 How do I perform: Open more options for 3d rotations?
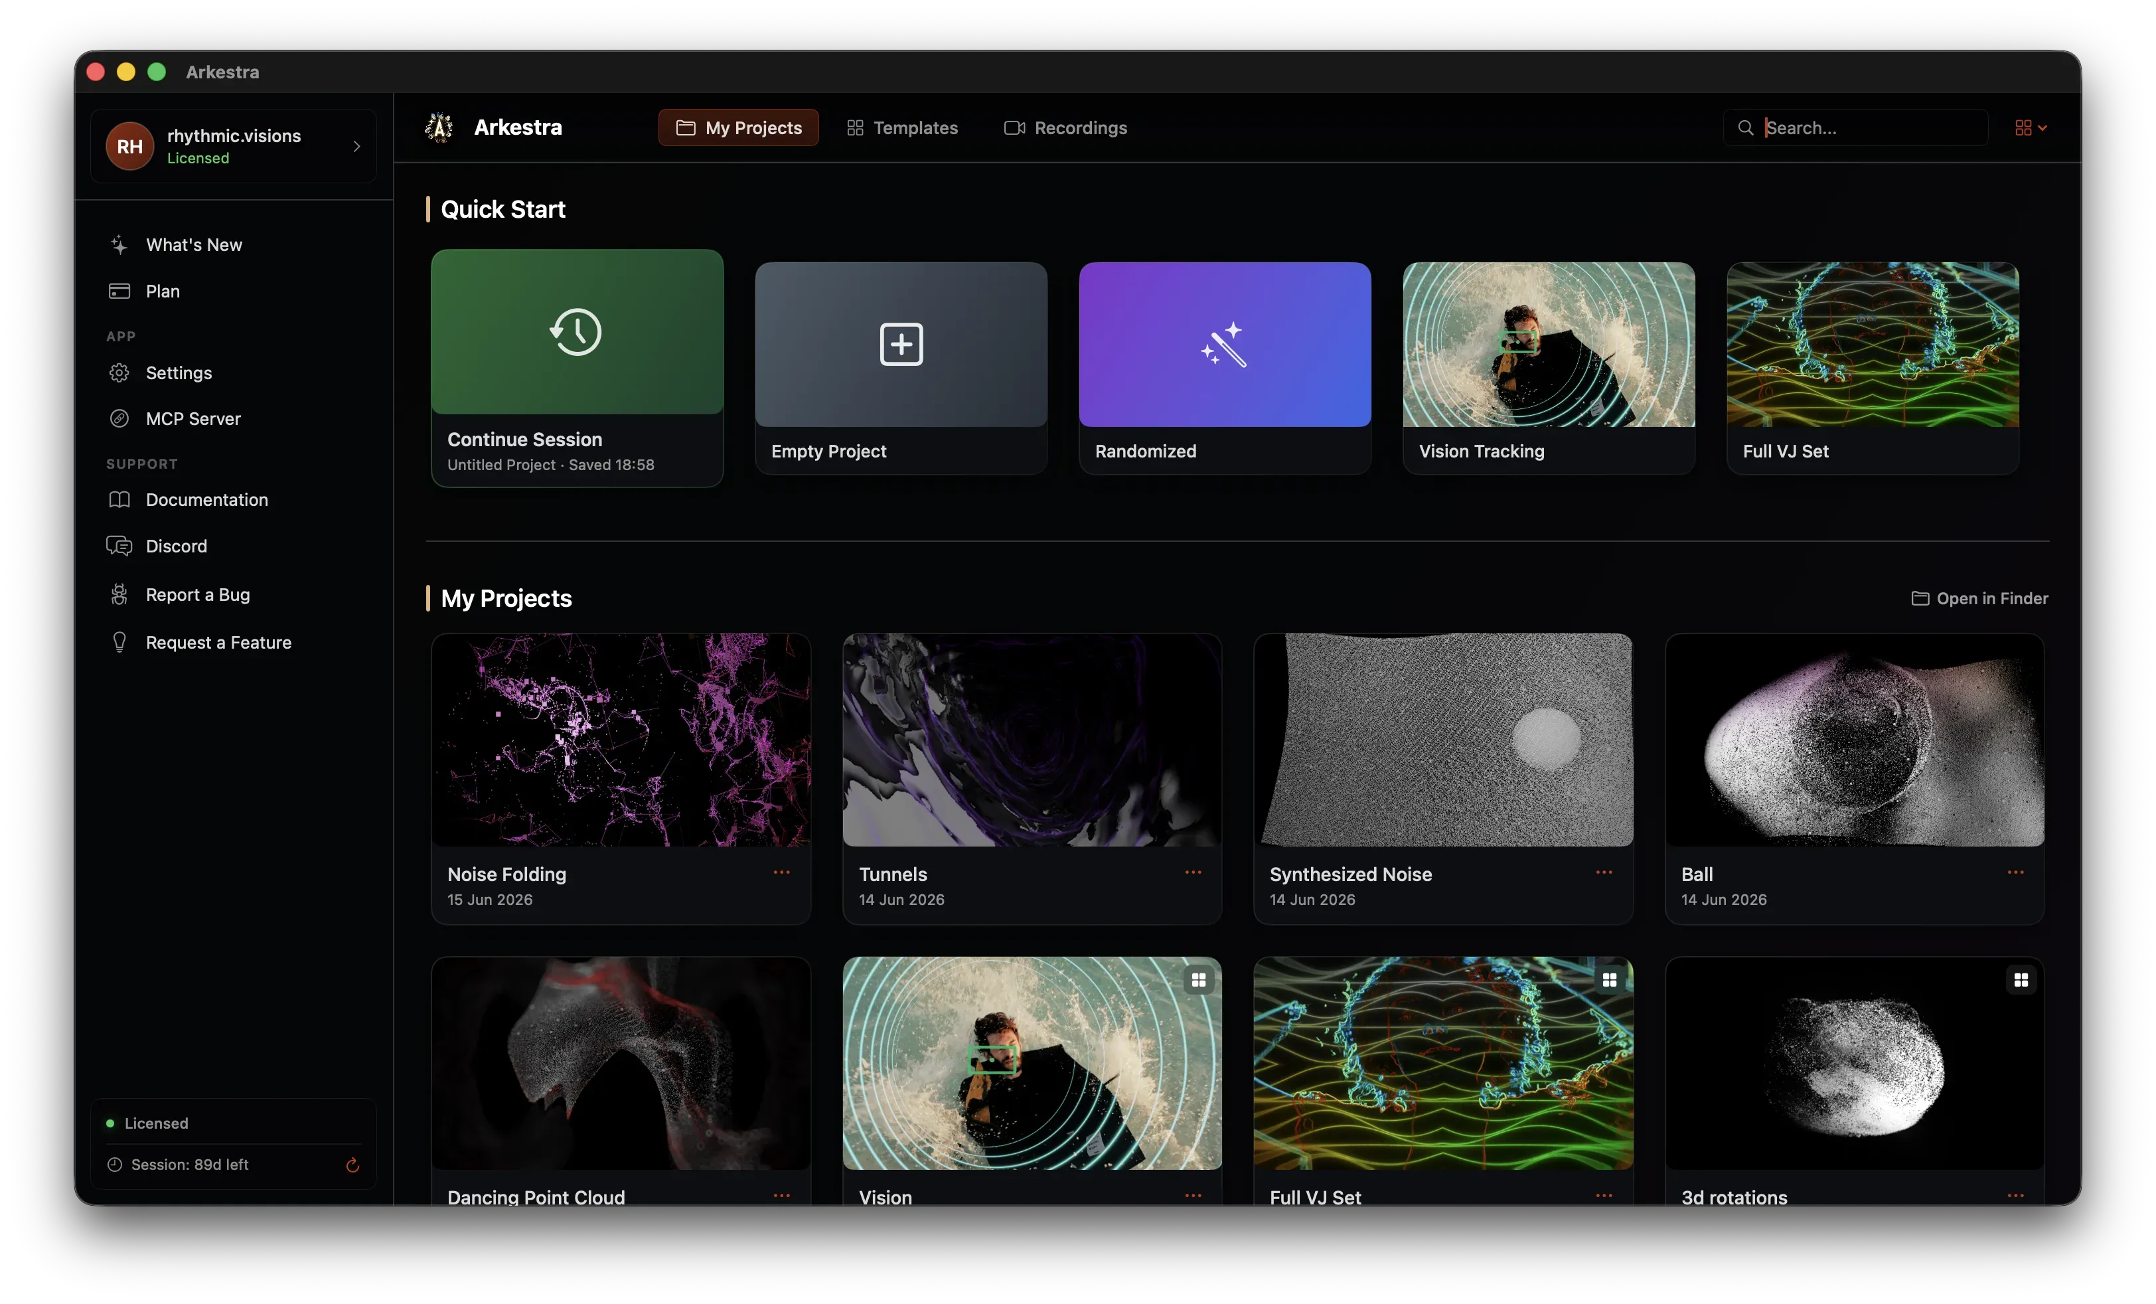(2015, 1196)
